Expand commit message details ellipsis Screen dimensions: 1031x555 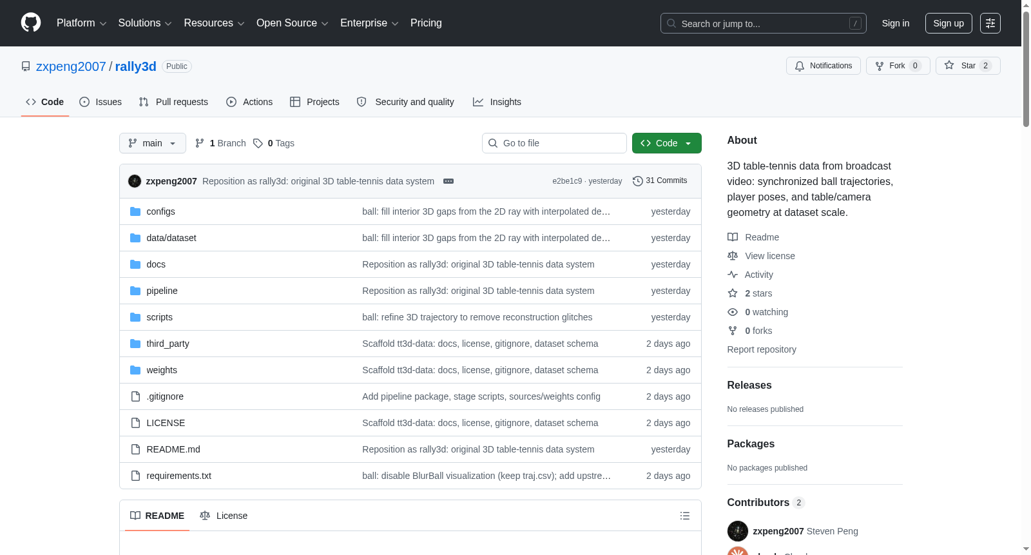coord(448,181)
